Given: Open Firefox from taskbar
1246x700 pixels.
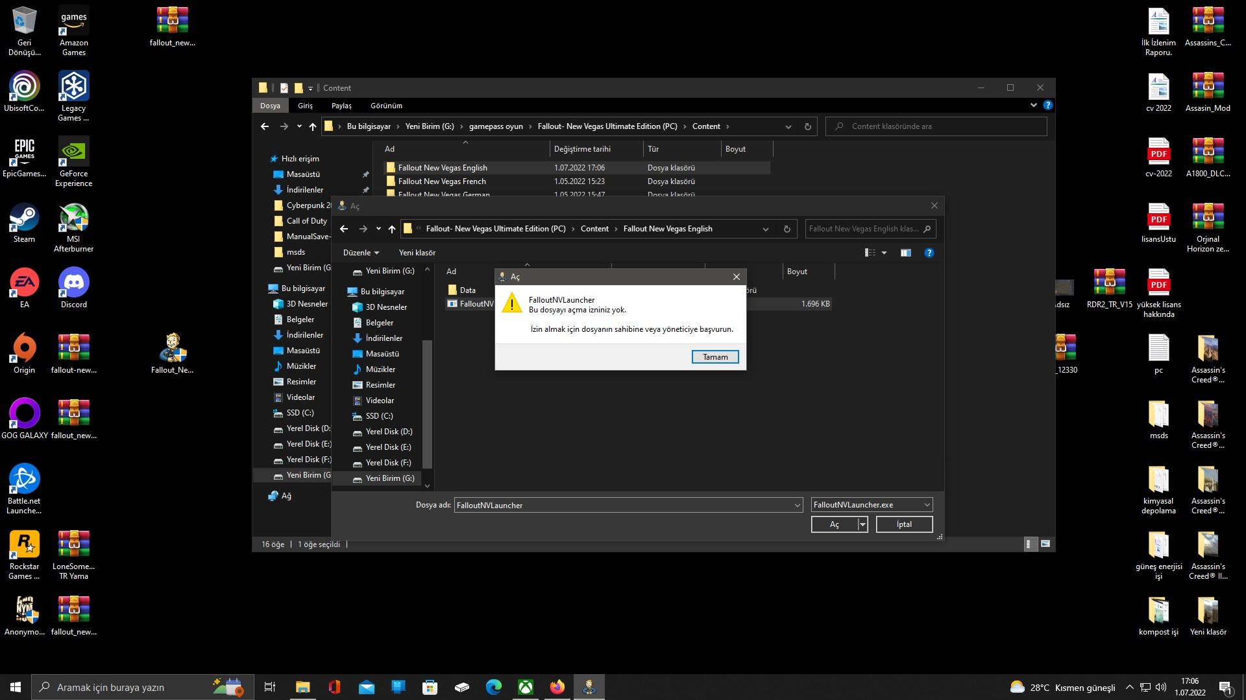Looking at the screenshot, I should point(557,687).
